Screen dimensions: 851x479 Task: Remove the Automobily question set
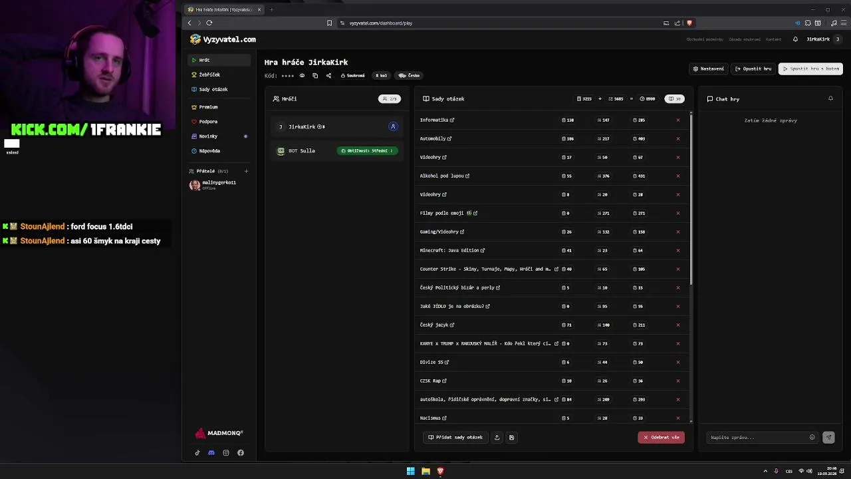(678, 139)
